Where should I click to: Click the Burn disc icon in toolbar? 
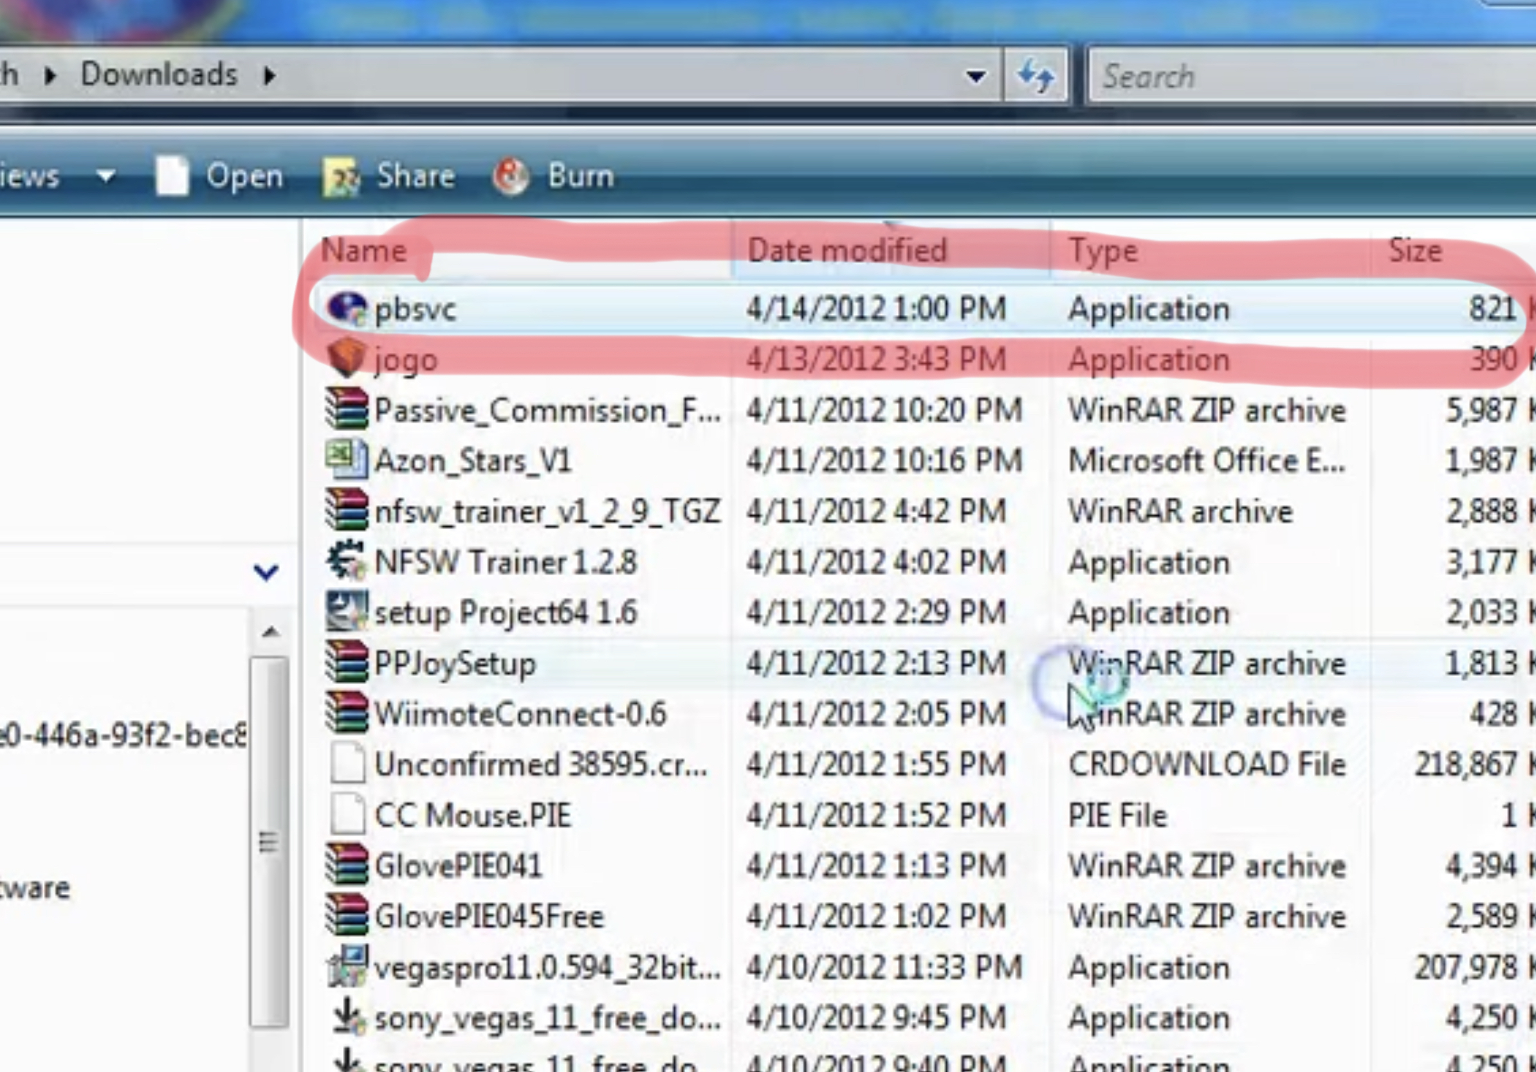coord(511,177)
